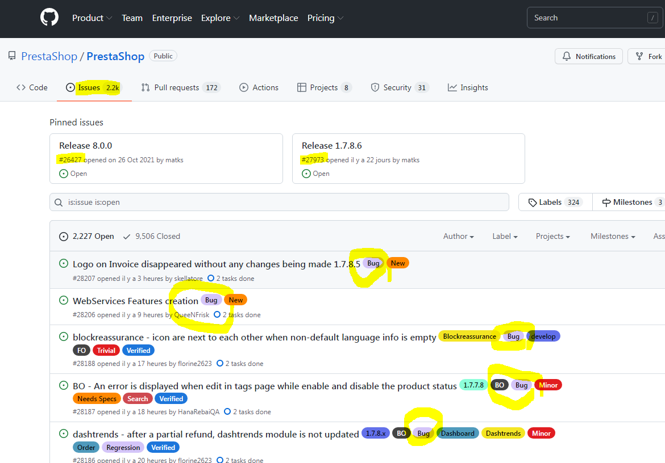Click the repository book icon beside PrestaShop
The height and width of the screenshot is (463, 665).
tap(12, 56)
